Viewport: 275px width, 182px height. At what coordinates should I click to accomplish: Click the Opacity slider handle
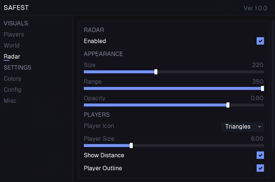(228, 105)
